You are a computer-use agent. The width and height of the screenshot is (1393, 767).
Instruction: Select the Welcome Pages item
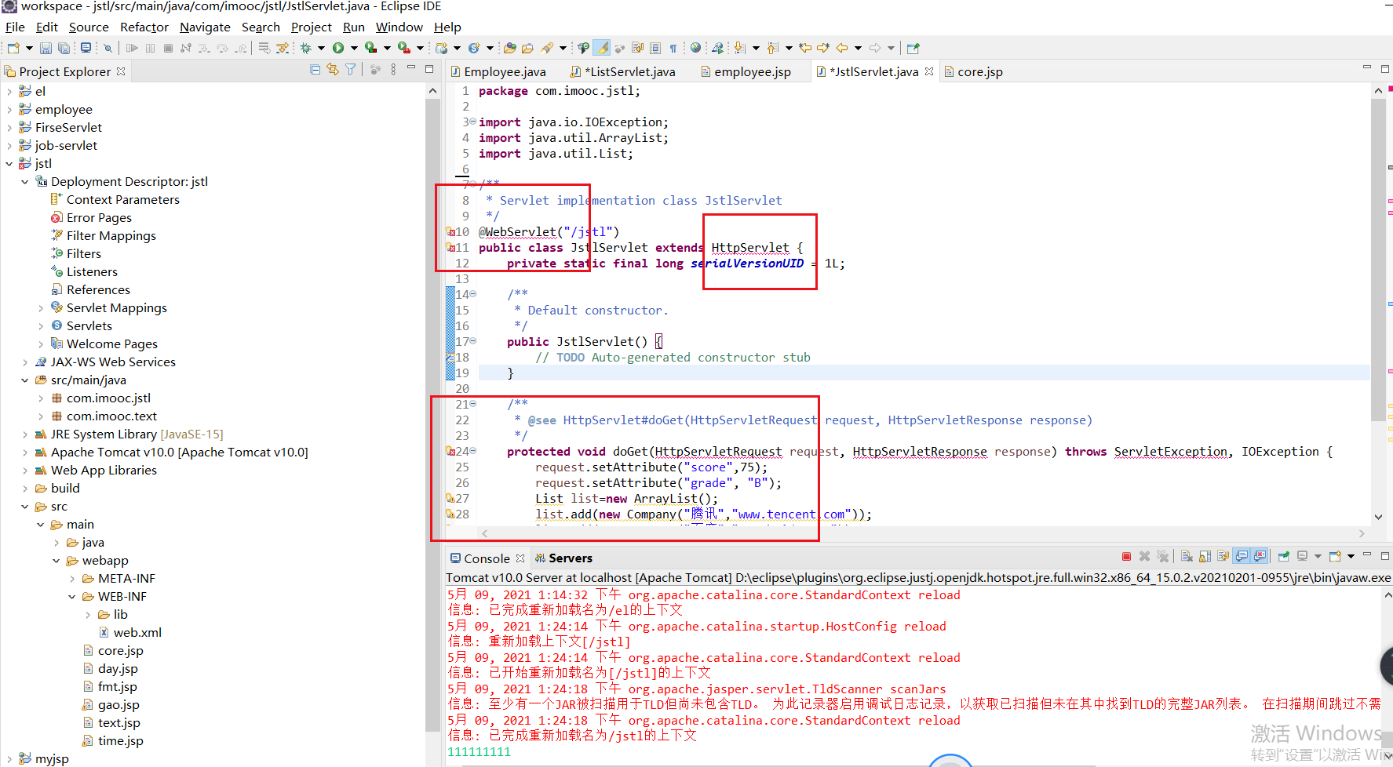coord(104,344)
